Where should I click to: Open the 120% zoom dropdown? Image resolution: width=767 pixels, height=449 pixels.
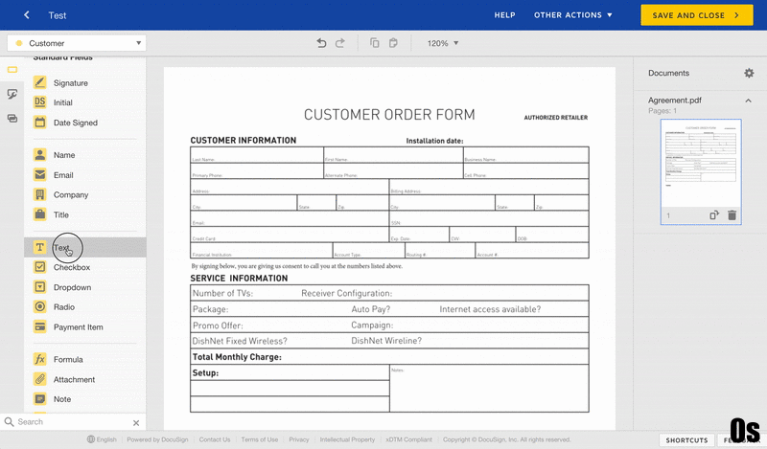click(443, 43)
